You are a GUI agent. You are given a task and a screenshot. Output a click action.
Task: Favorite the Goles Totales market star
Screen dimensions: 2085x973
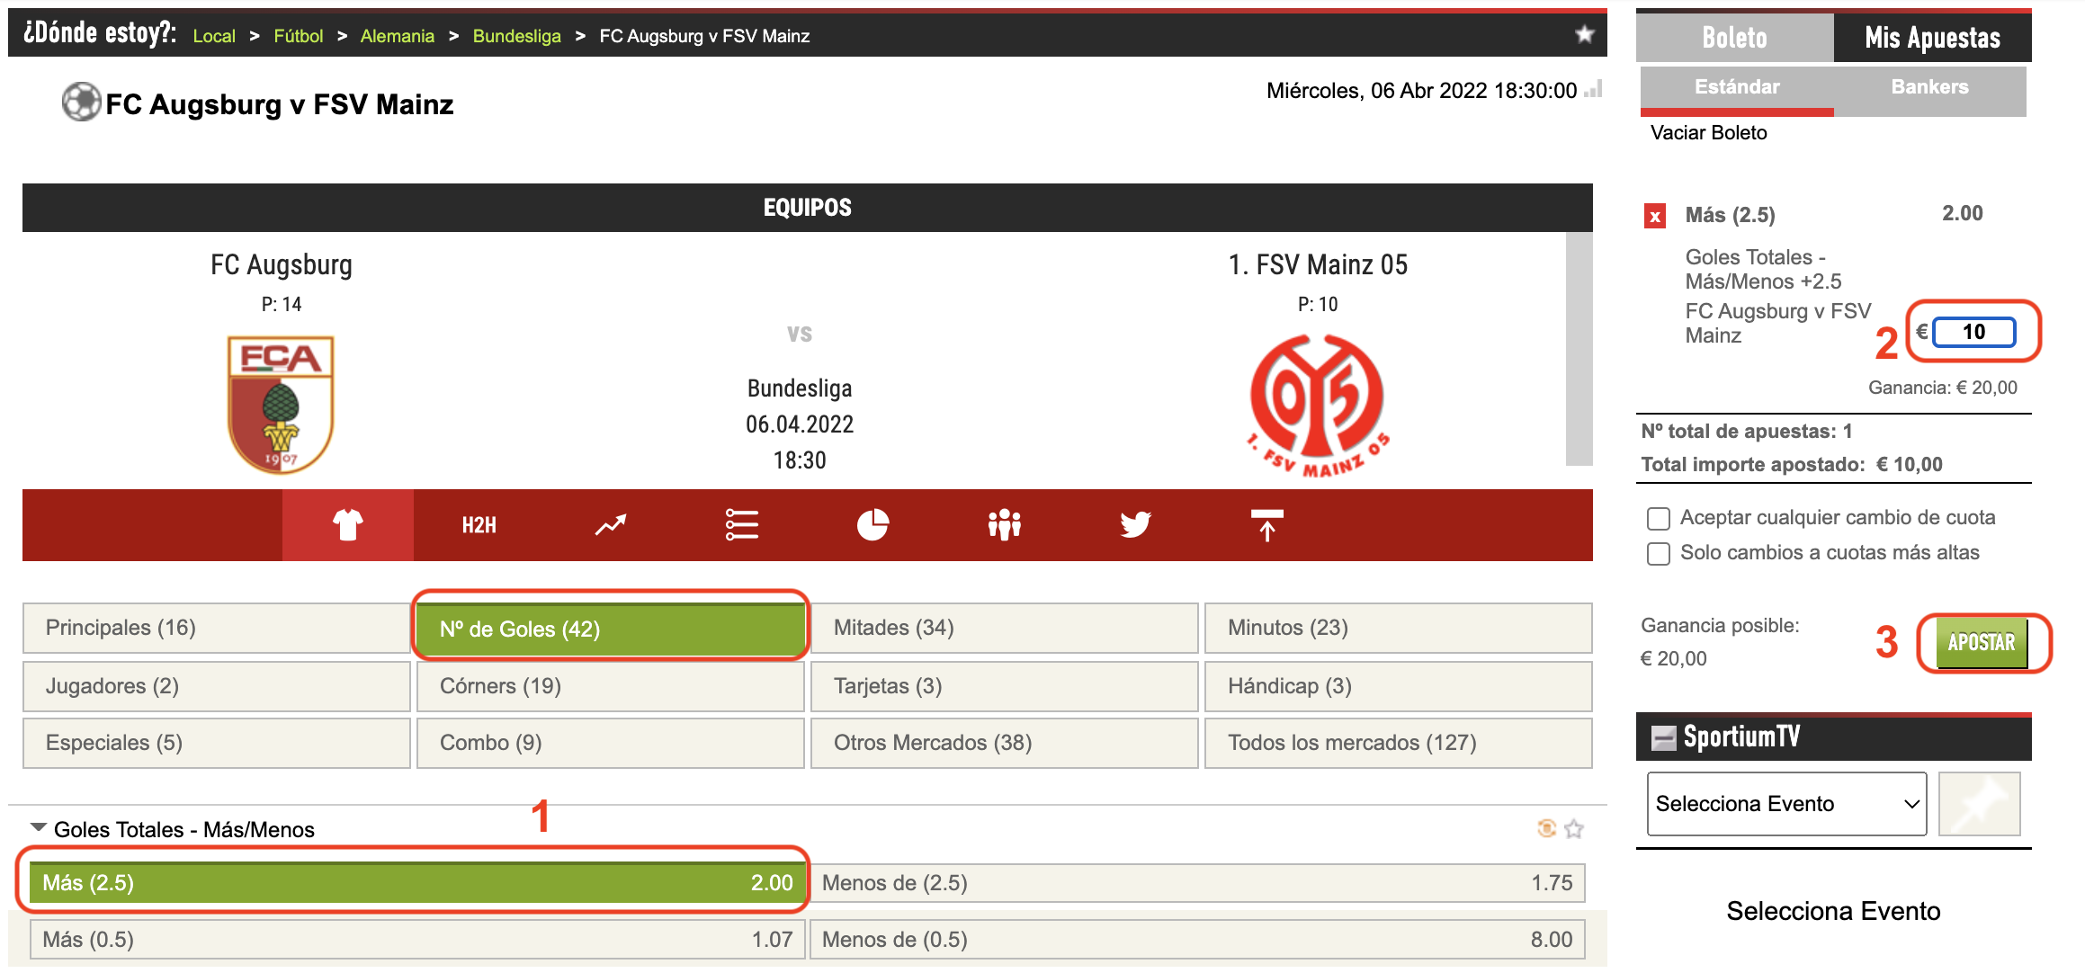1574,828
